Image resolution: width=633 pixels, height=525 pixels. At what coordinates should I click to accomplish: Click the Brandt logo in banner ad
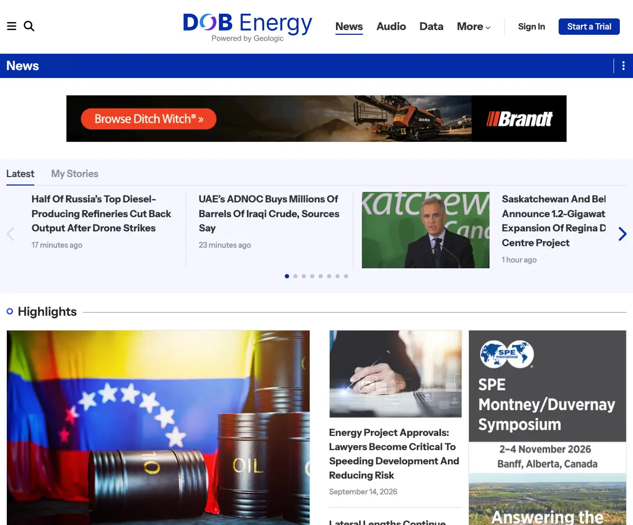(x=519, y=119)
